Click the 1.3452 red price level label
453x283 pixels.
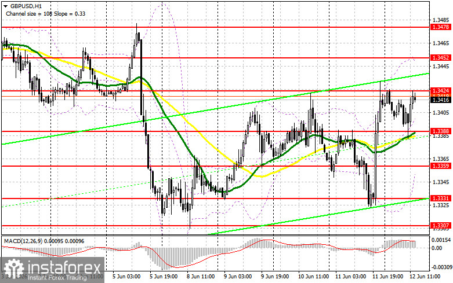click(440, 58)
